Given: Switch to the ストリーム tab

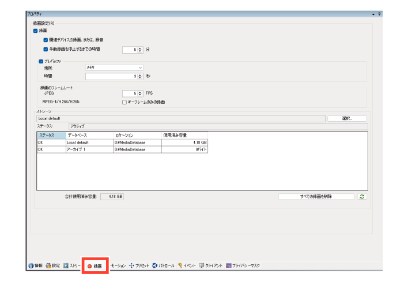Looking at the screenshot, I should 72,265.
